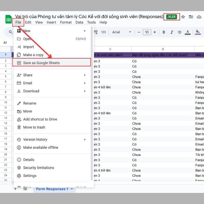The image size is (204, 204).
Task: Open Settings from the File menu
Action: [51, 176]
